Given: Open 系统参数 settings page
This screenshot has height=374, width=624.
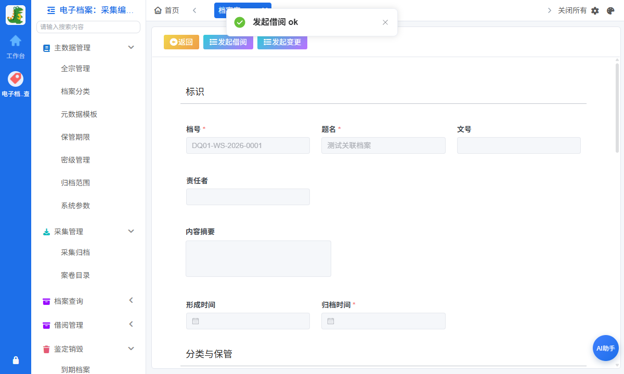Looking at the screenshot, I should tap(75, 206).
